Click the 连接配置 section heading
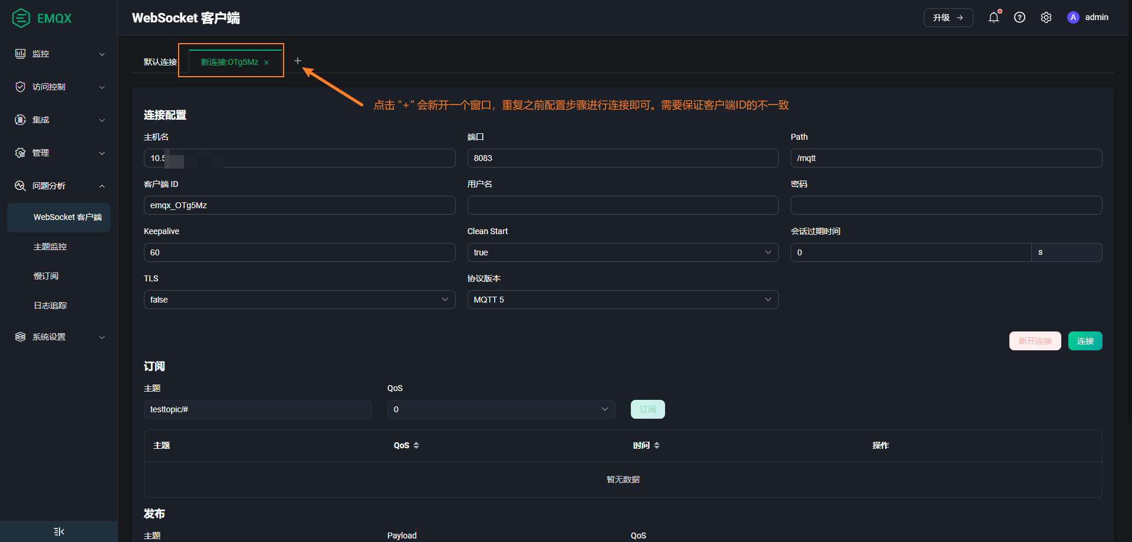Screen dimensions: 1132x542 click(165, 115)
